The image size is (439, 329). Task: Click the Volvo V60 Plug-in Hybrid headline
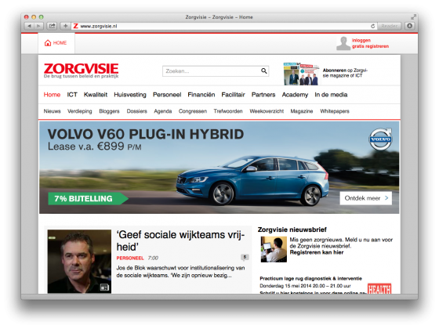pos(146,134)
